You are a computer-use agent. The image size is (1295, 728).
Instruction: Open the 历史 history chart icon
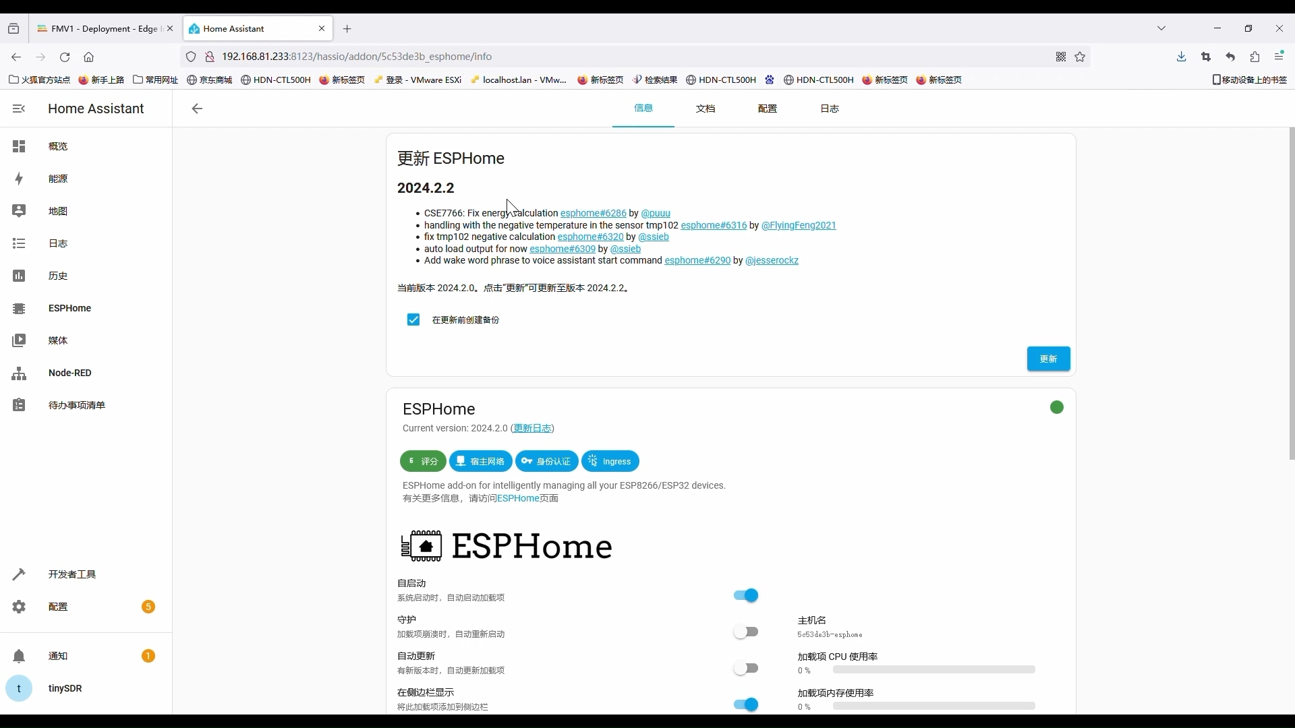[x=19, y=276]
